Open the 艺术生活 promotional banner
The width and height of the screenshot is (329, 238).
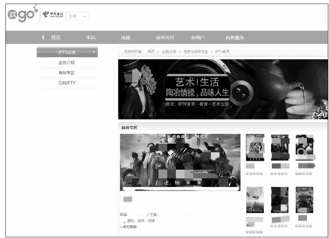(x=223, y=89)
